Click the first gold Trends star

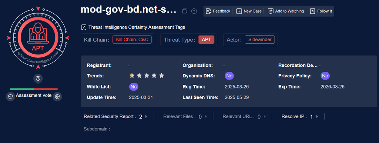pos(131,76)
